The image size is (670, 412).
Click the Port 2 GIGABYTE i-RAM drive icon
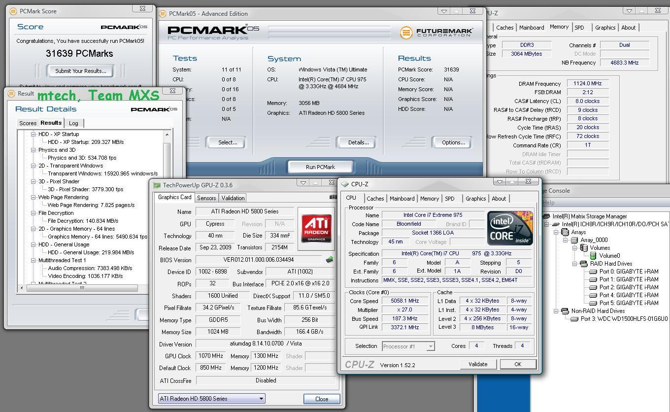pyautogui.click(x=593, y=287)
